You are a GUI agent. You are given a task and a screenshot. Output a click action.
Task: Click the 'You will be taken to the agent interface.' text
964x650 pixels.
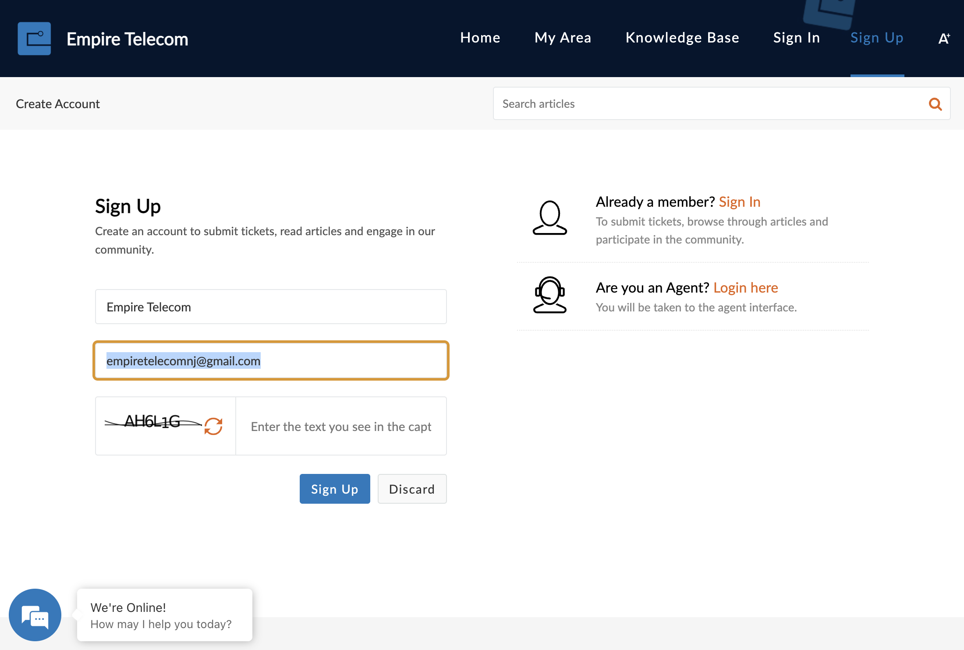696,307
